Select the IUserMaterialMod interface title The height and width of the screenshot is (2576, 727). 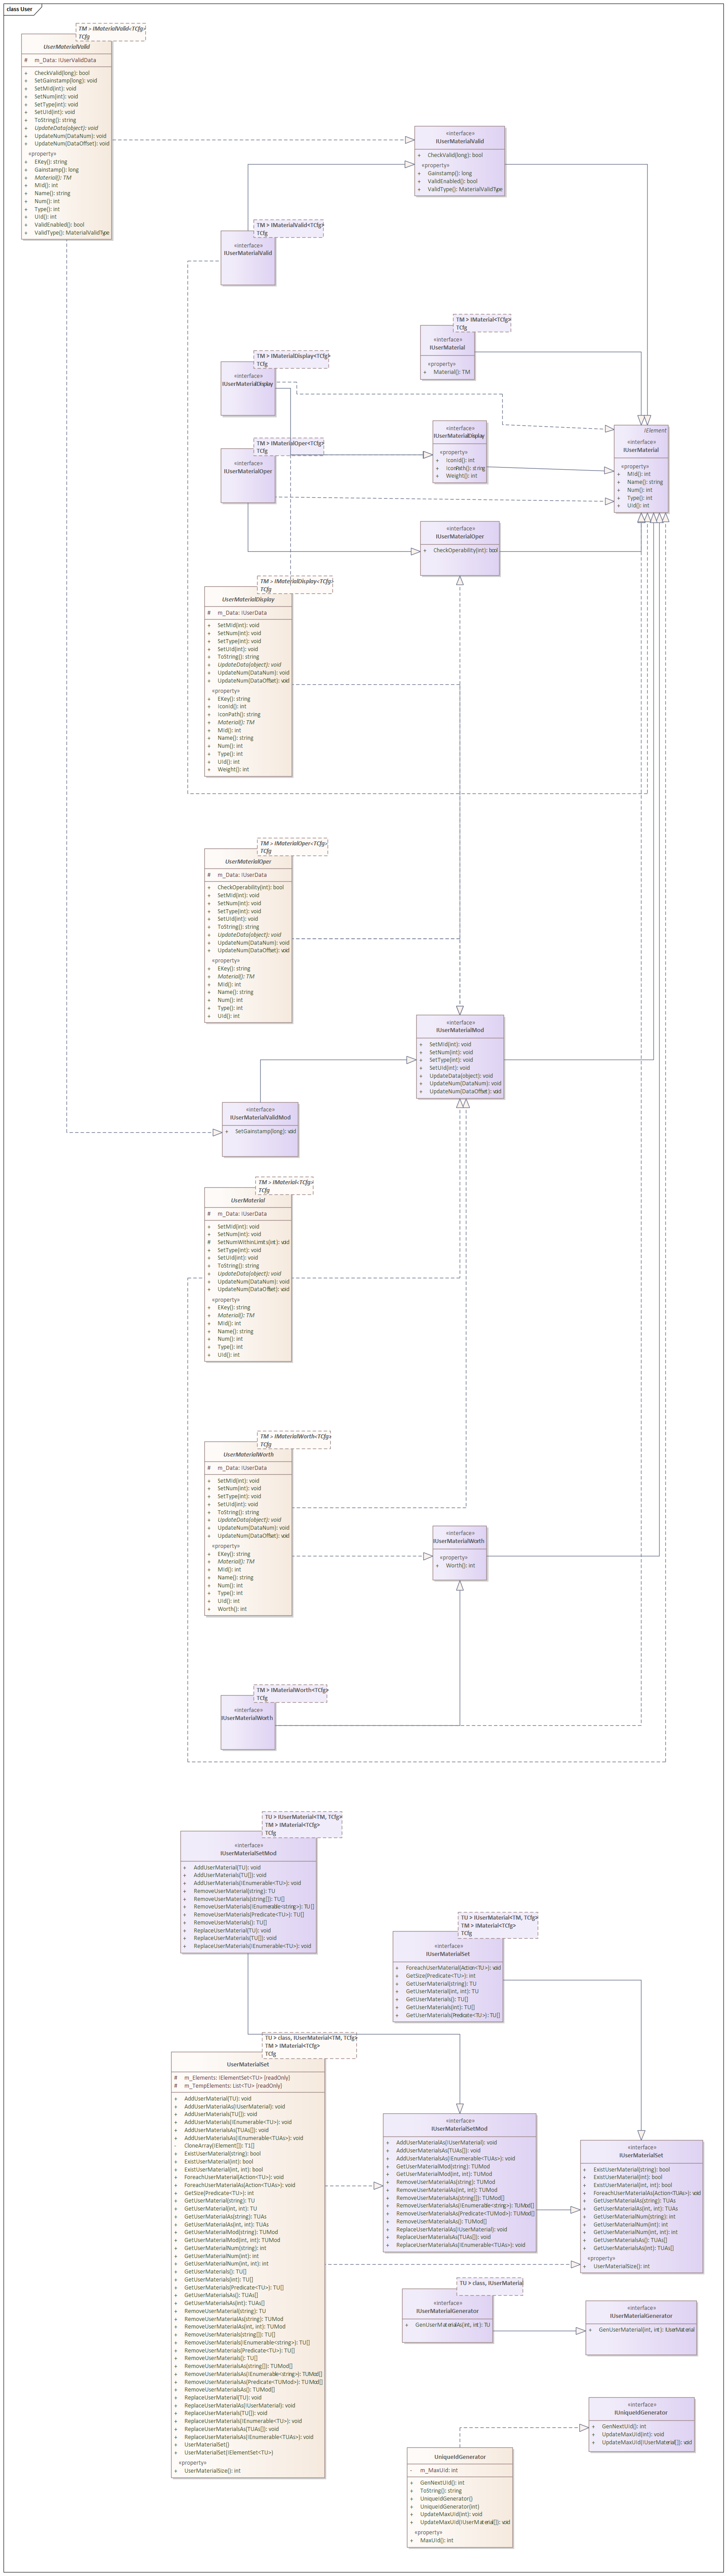pos(460,1030)
